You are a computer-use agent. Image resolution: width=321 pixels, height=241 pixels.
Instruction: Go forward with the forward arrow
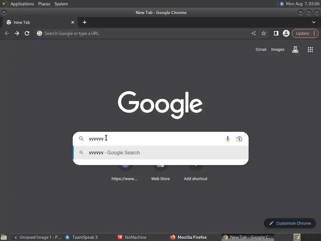coord(17,33)
